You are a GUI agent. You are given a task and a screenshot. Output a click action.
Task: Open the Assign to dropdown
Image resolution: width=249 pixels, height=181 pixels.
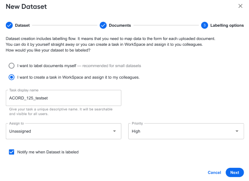(63, 131)
